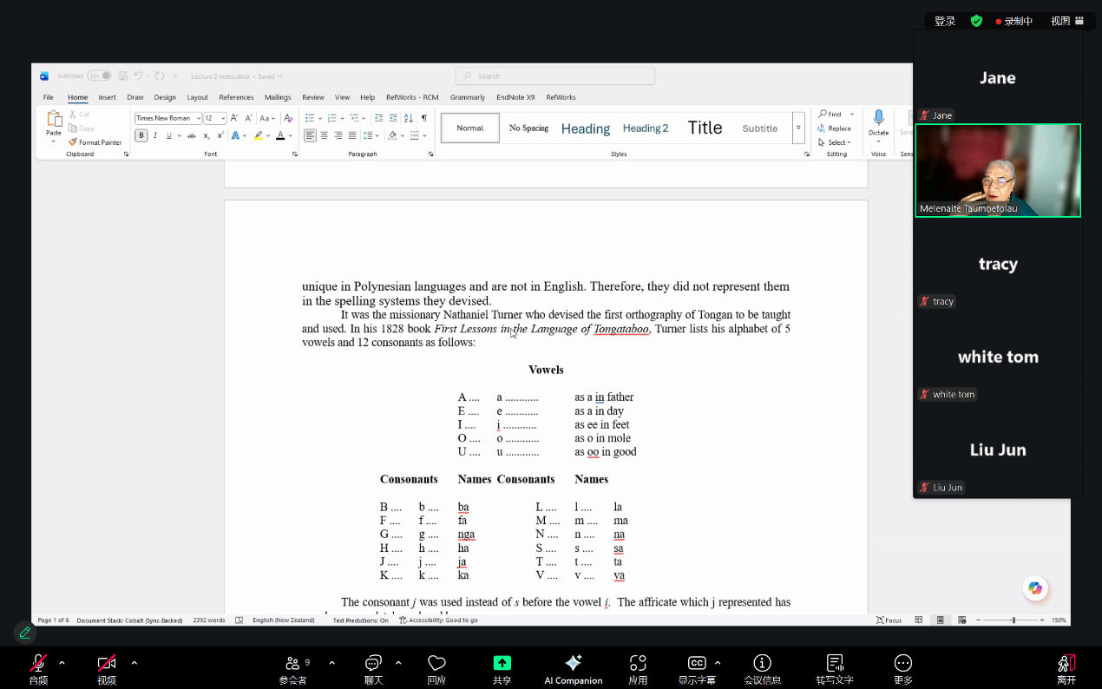Click the green share screen button
Screen dimensions: 1102x689
502,663
